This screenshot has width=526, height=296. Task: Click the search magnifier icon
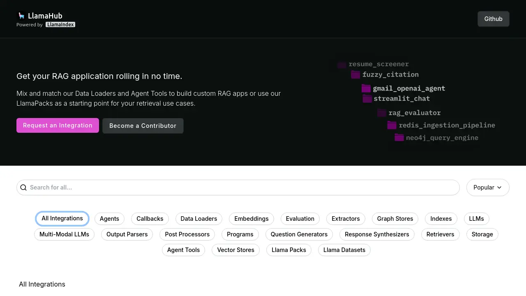pos(23,187)
